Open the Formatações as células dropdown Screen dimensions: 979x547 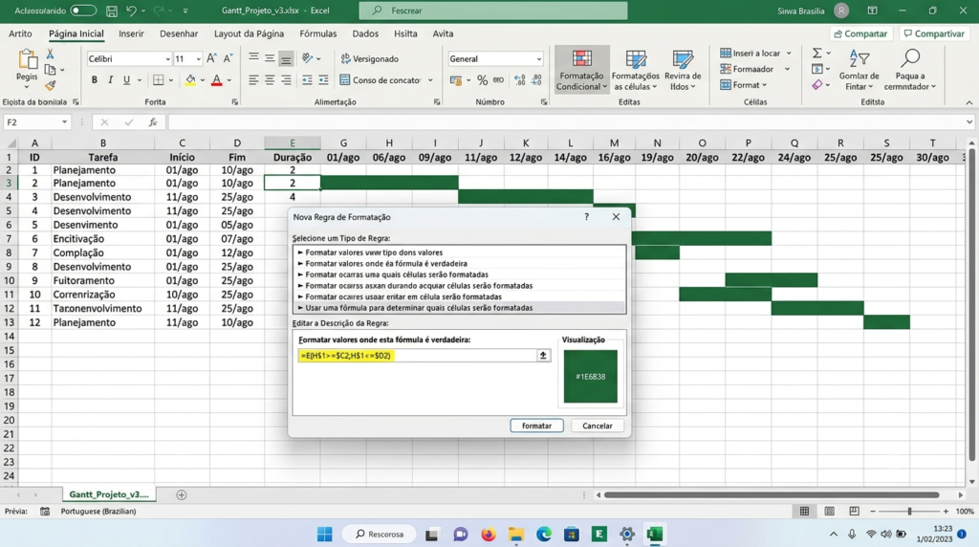636,70
